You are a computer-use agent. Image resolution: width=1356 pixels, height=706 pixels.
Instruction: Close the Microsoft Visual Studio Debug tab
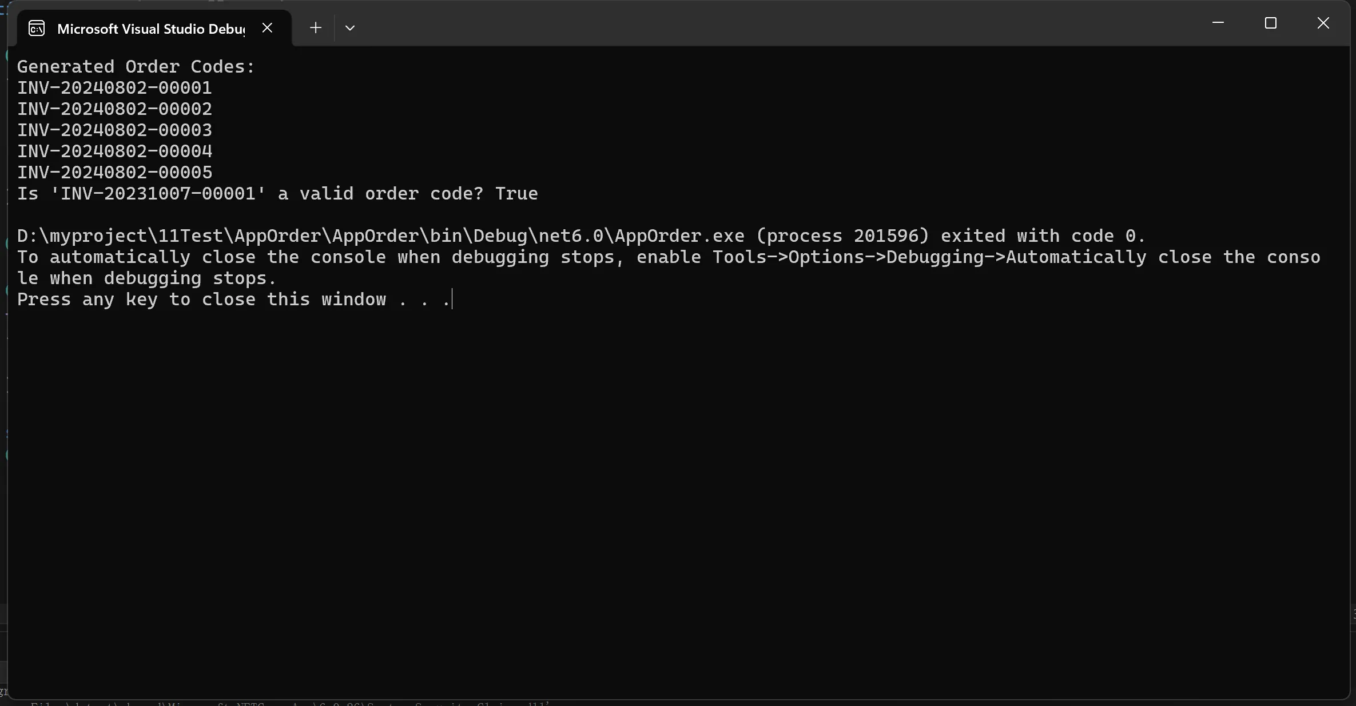(267, 27)
